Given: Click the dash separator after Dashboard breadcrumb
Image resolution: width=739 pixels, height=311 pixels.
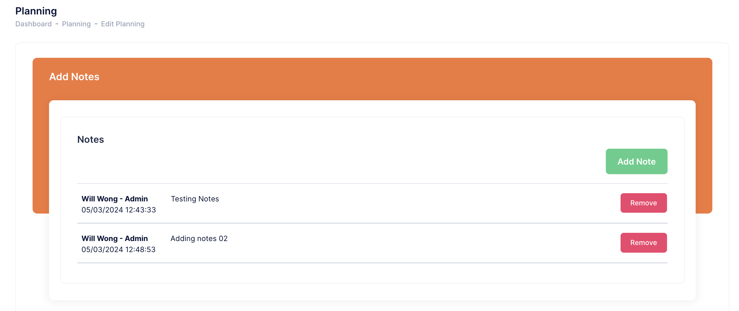Looking at the screenshot, I should point(57,24).
